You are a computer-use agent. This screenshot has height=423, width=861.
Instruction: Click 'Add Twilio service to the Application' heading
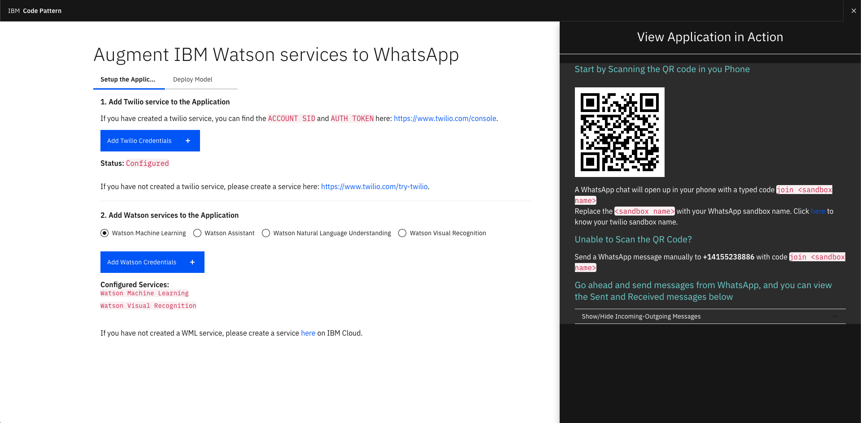[165, 102]
